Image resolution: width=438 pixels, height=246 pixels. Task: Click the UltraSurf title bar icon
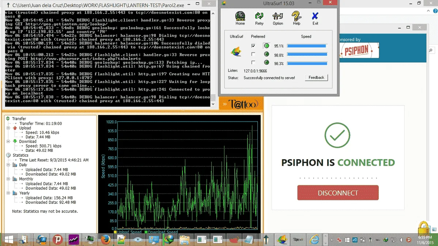point(223,3)
